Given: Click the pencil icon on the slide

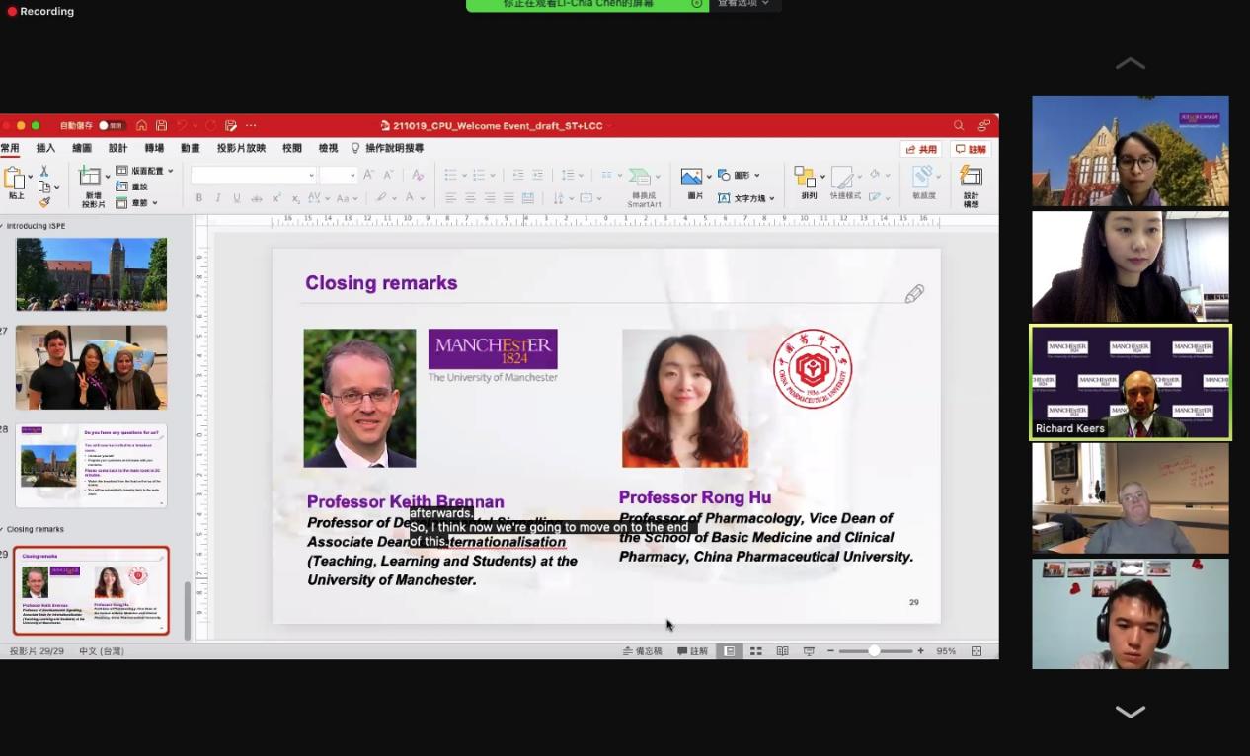Looking at the screenshot, I should click(x=914, y=294).
